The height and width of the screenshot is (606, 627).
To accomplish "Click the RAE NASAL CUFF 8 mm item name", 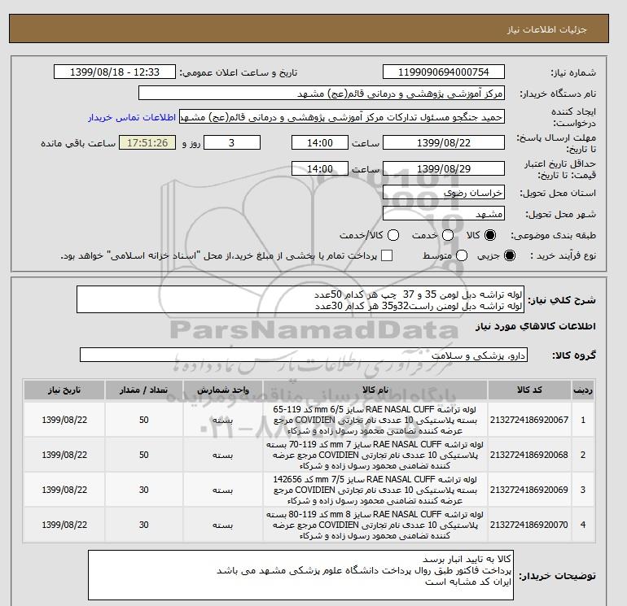I will coord(375,525).
